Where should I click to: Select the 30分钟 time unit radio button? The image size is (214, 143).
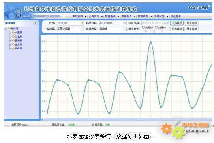(156, 27)
